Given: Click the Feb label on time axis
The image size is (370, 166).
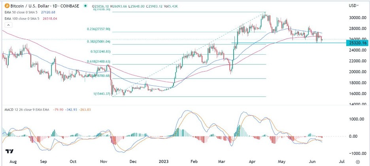Looking at the screenshot, I should 193,162.
